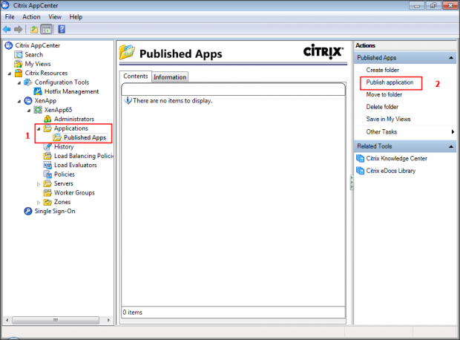Click the tree scrollbar right arrow
This screenshot has height=340, width=460.
click(108, 320)
